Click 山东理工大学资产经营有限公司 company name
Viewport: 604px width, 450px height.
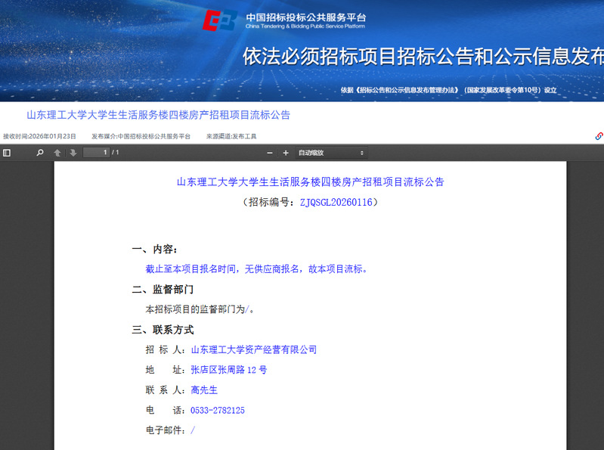[x=253, y=349]
